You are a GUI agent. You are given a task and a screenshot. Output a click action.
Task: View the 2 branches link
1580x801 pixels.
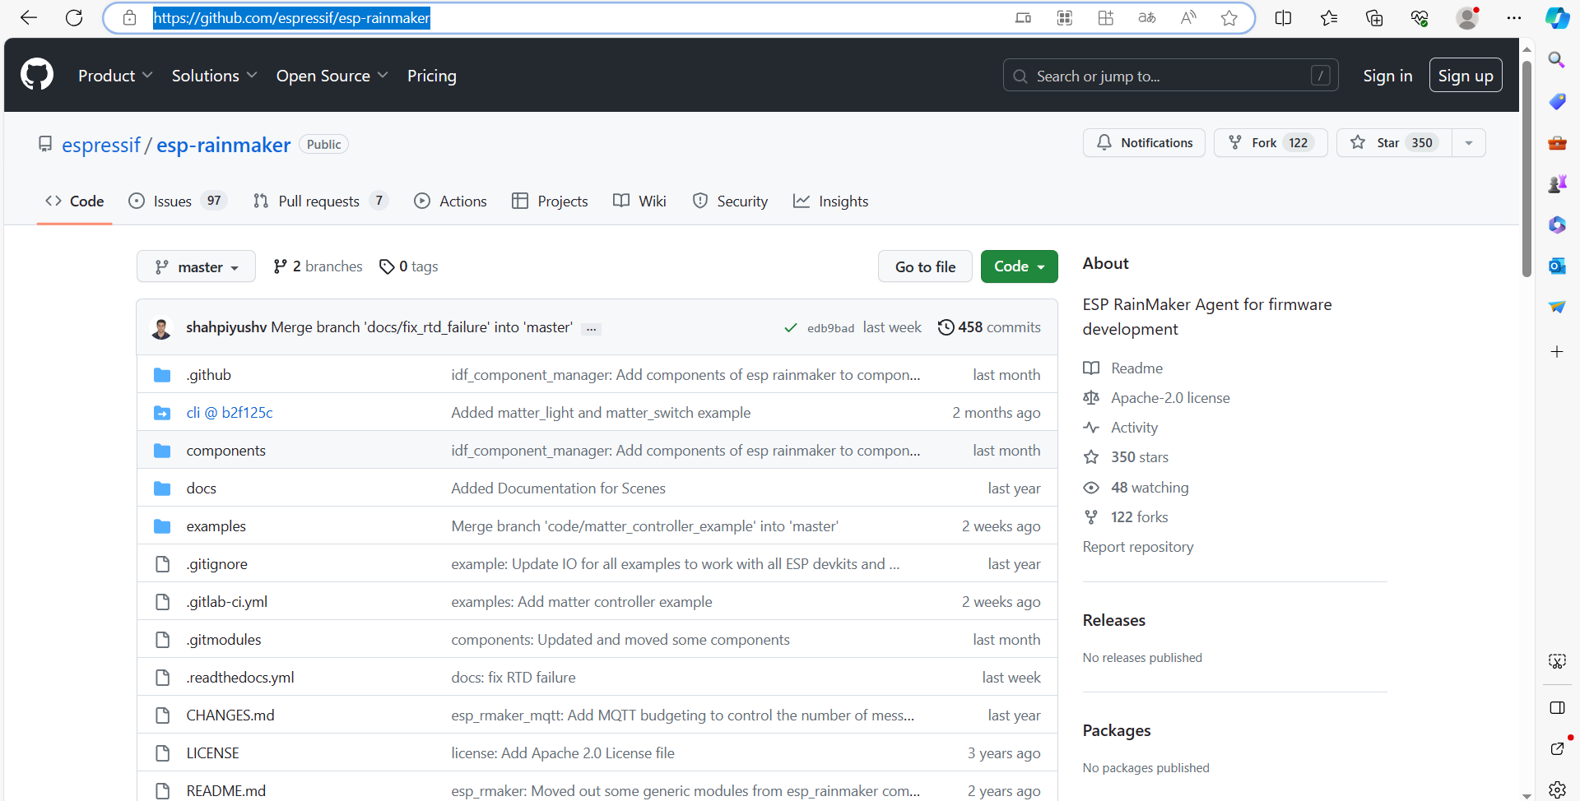(x=318, y=266)
